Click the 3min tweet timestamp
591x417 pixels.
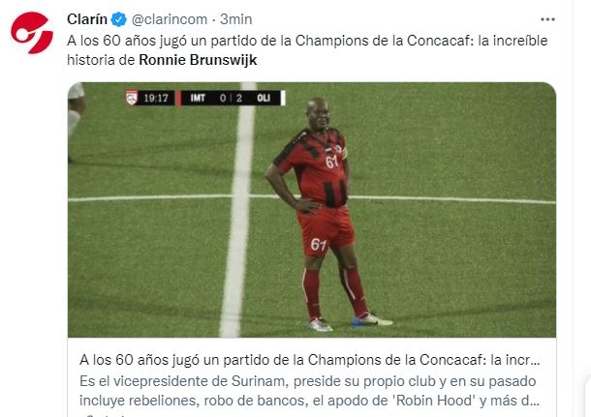coord(236,19)
